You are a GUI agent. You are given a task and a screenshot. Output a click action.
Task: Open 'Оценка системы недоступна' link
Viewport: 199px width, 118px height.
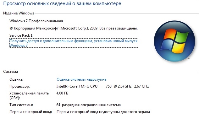click(x=81, y=79)
